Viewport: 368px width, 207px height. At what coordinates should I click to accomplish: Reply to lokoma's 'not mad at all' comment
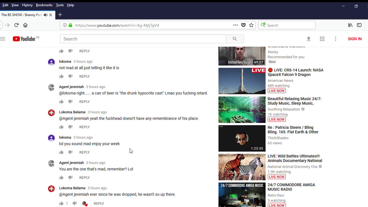coord(84,76)
